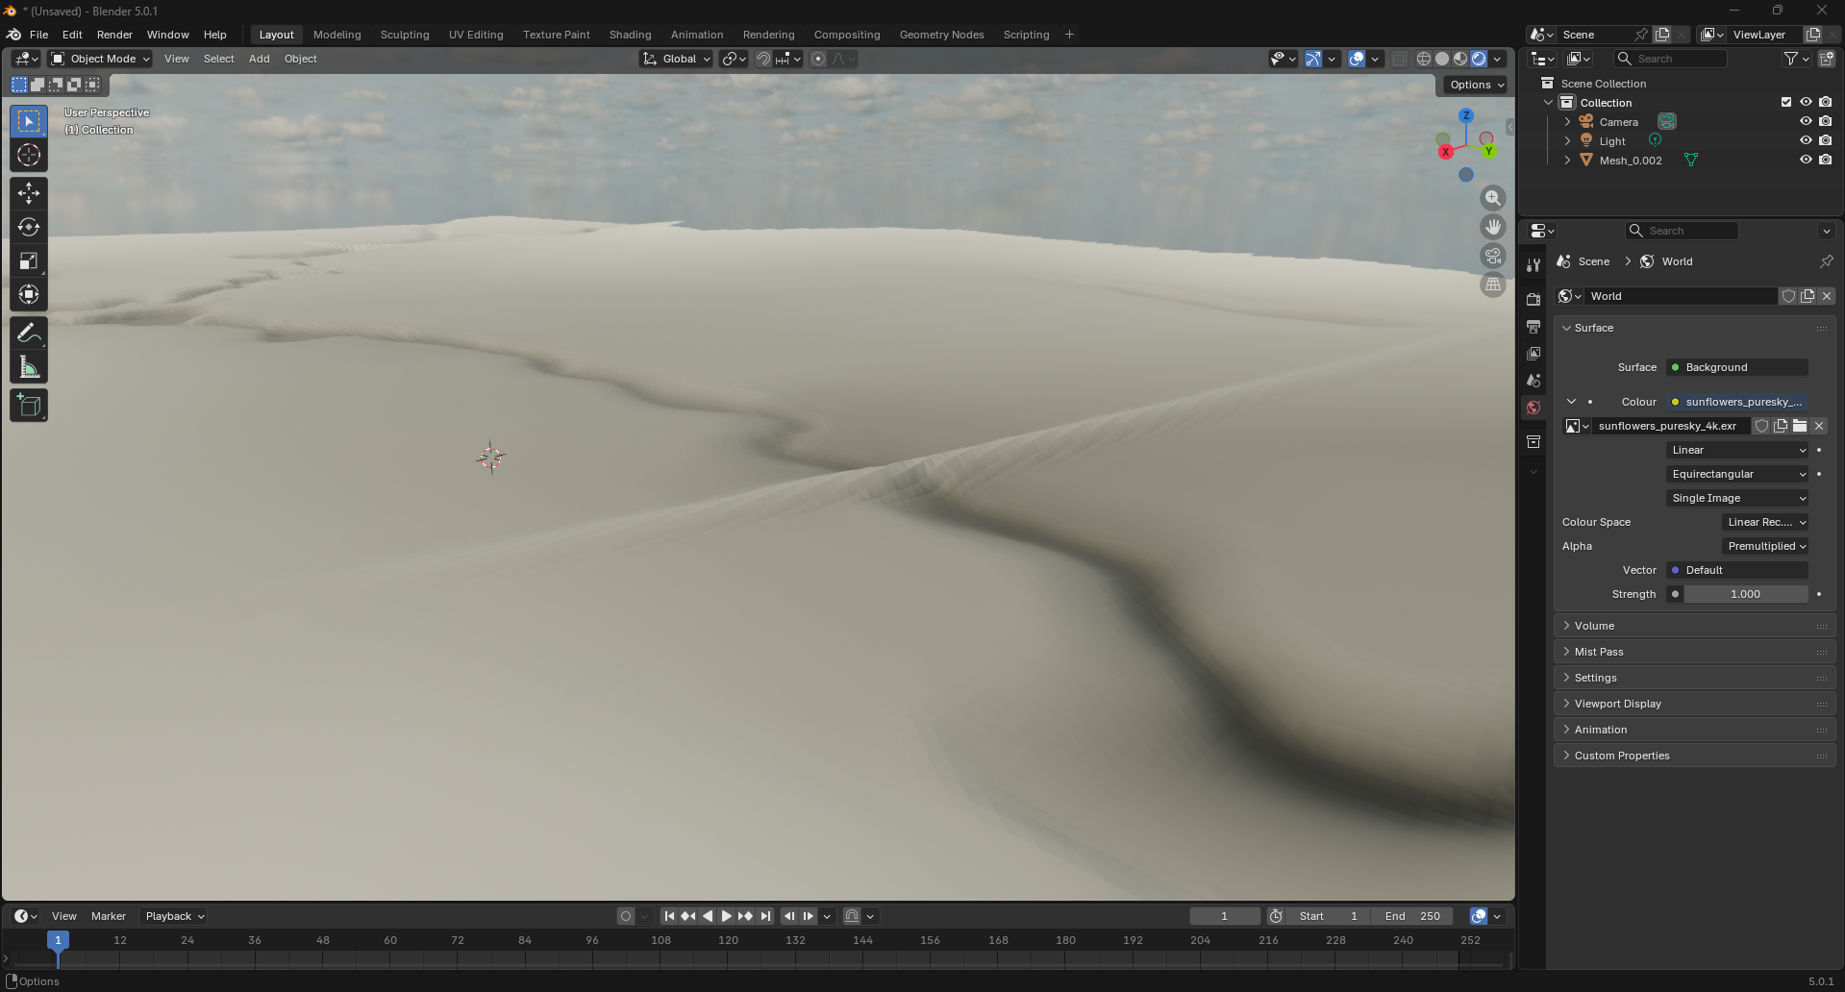Open the Object Mode dropdown

pos(101,59)
